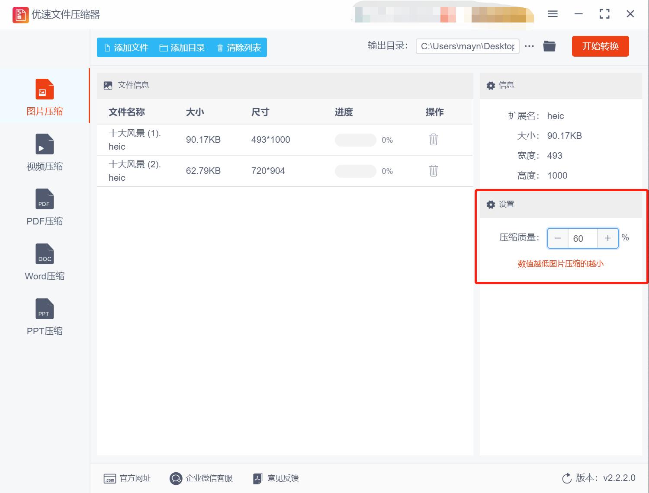This screenshot has height=493, width=649.
Task: Decrease compression quality with minus stepper
Action: (557, 238)
